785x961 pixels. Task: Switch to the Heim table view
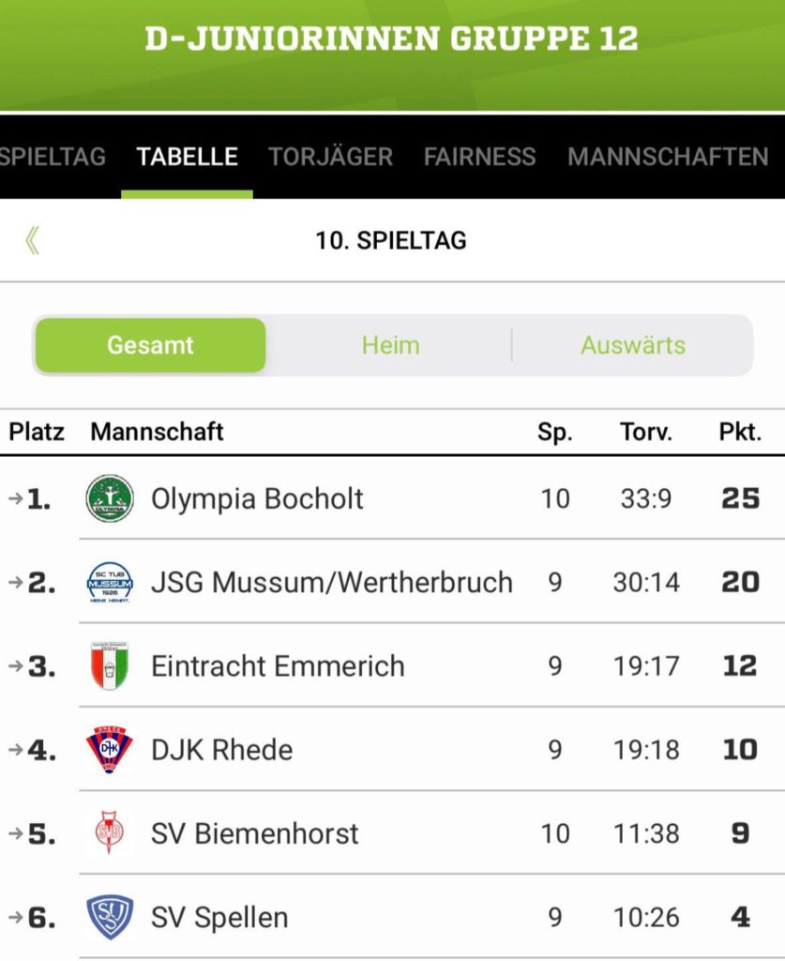[x=390, y=345]
